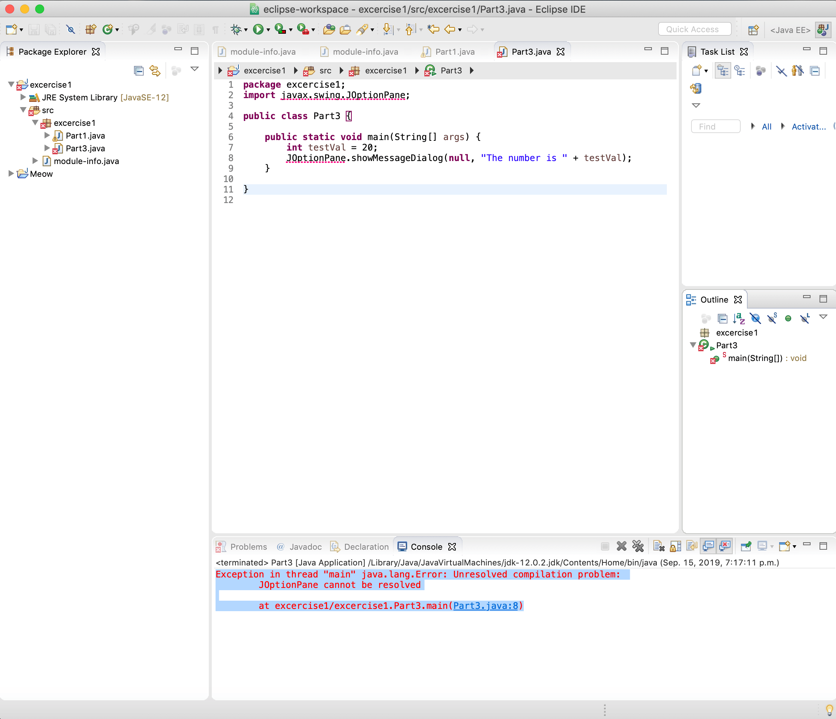Select Part3.java in Package Explorer
Image resolution: width=836 pixels, height=719 pixels.
click(x=85, y=148)
